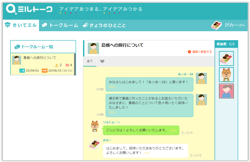Show favorites with the heart tab

point(102,61)
